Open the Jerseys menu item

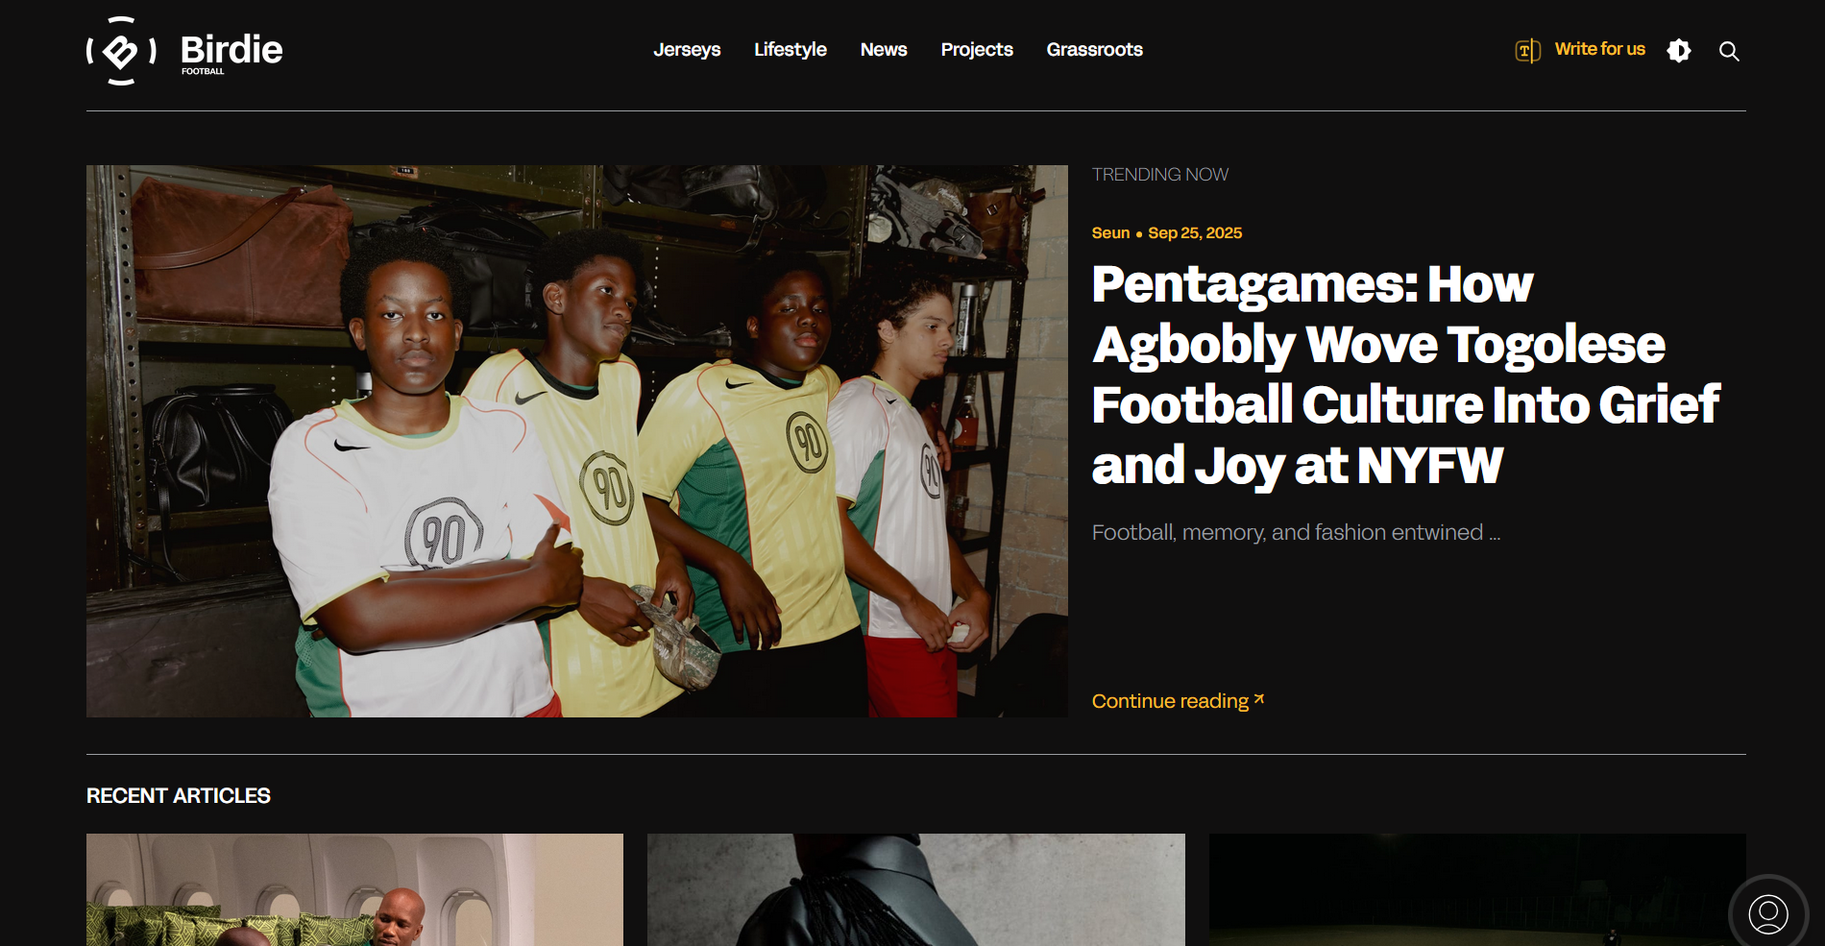coord(687,50)
